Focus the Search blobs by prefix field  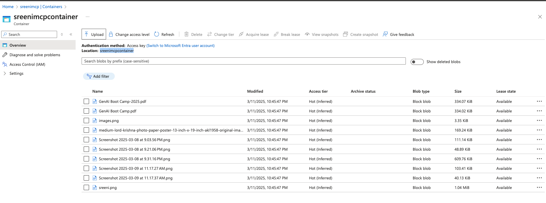coord(244,61)
